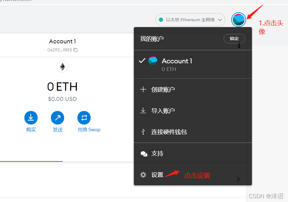This screenshot has height=202, width=288.
Task: Click the import download icon in the menu
Action: [143, 111]
